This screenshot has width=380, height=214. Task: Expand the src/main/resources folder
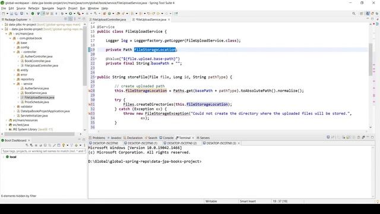coord(7,120)
